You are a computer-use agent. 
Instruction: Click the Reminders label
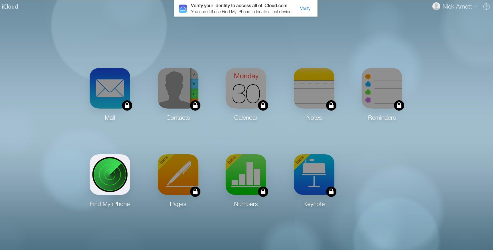(x=382, y=118)
